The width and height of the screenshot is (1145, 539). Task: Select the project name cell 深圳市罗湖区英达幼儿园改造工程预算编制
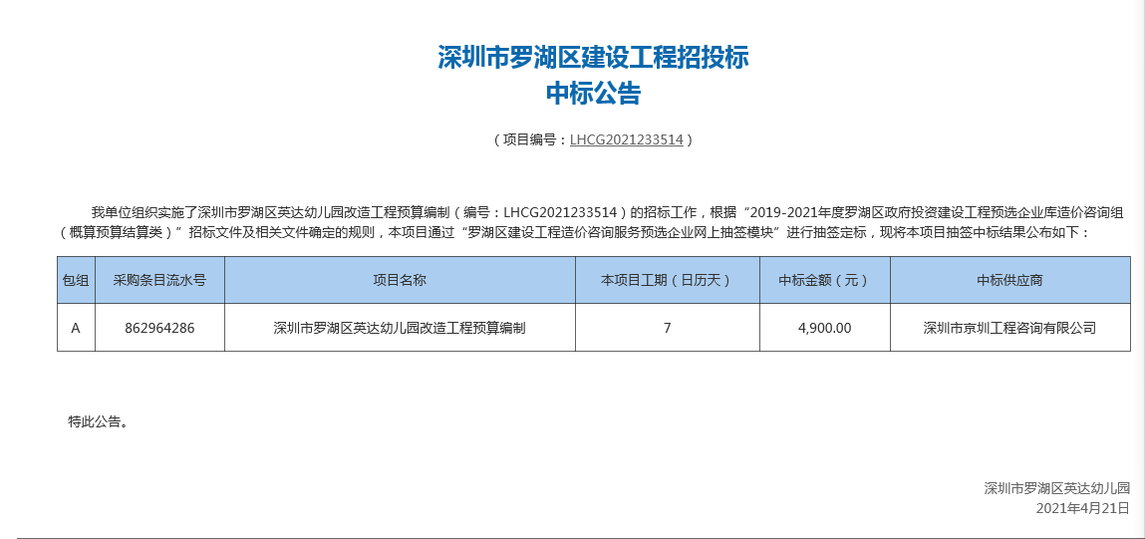(x=401, y=327)
